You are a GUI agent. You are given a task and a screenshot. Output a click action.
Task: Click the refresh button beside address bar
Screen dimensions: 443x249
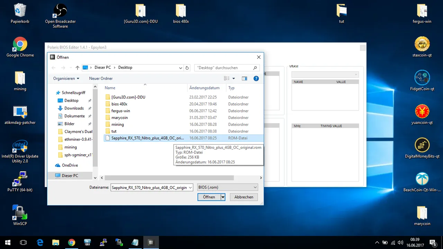[x=187, y=68]
